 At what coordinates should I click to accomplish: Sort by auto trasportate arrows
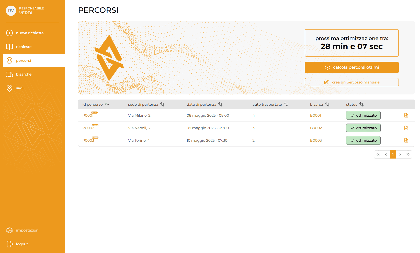point(286,104)
